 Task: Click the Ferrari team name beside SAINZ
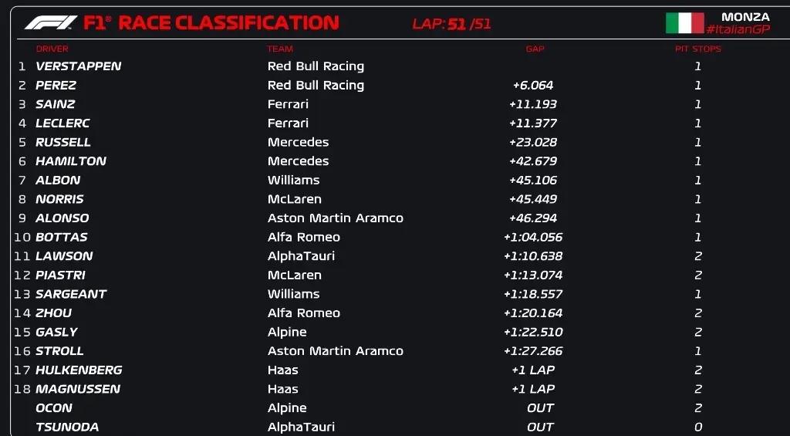pos(288,104)
